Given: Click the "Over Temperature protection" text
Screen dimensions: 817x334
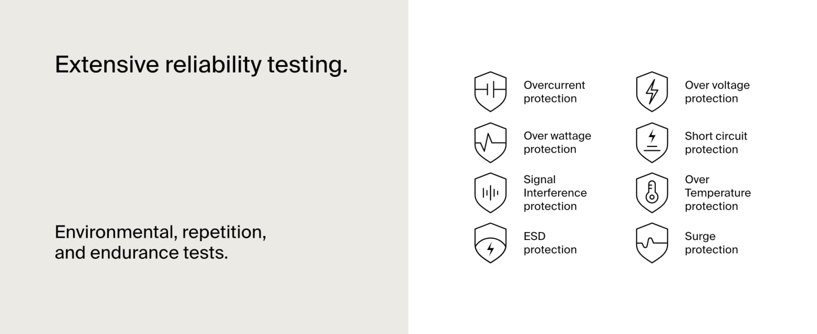Looking at the screenshot, I should click(718, 193).
